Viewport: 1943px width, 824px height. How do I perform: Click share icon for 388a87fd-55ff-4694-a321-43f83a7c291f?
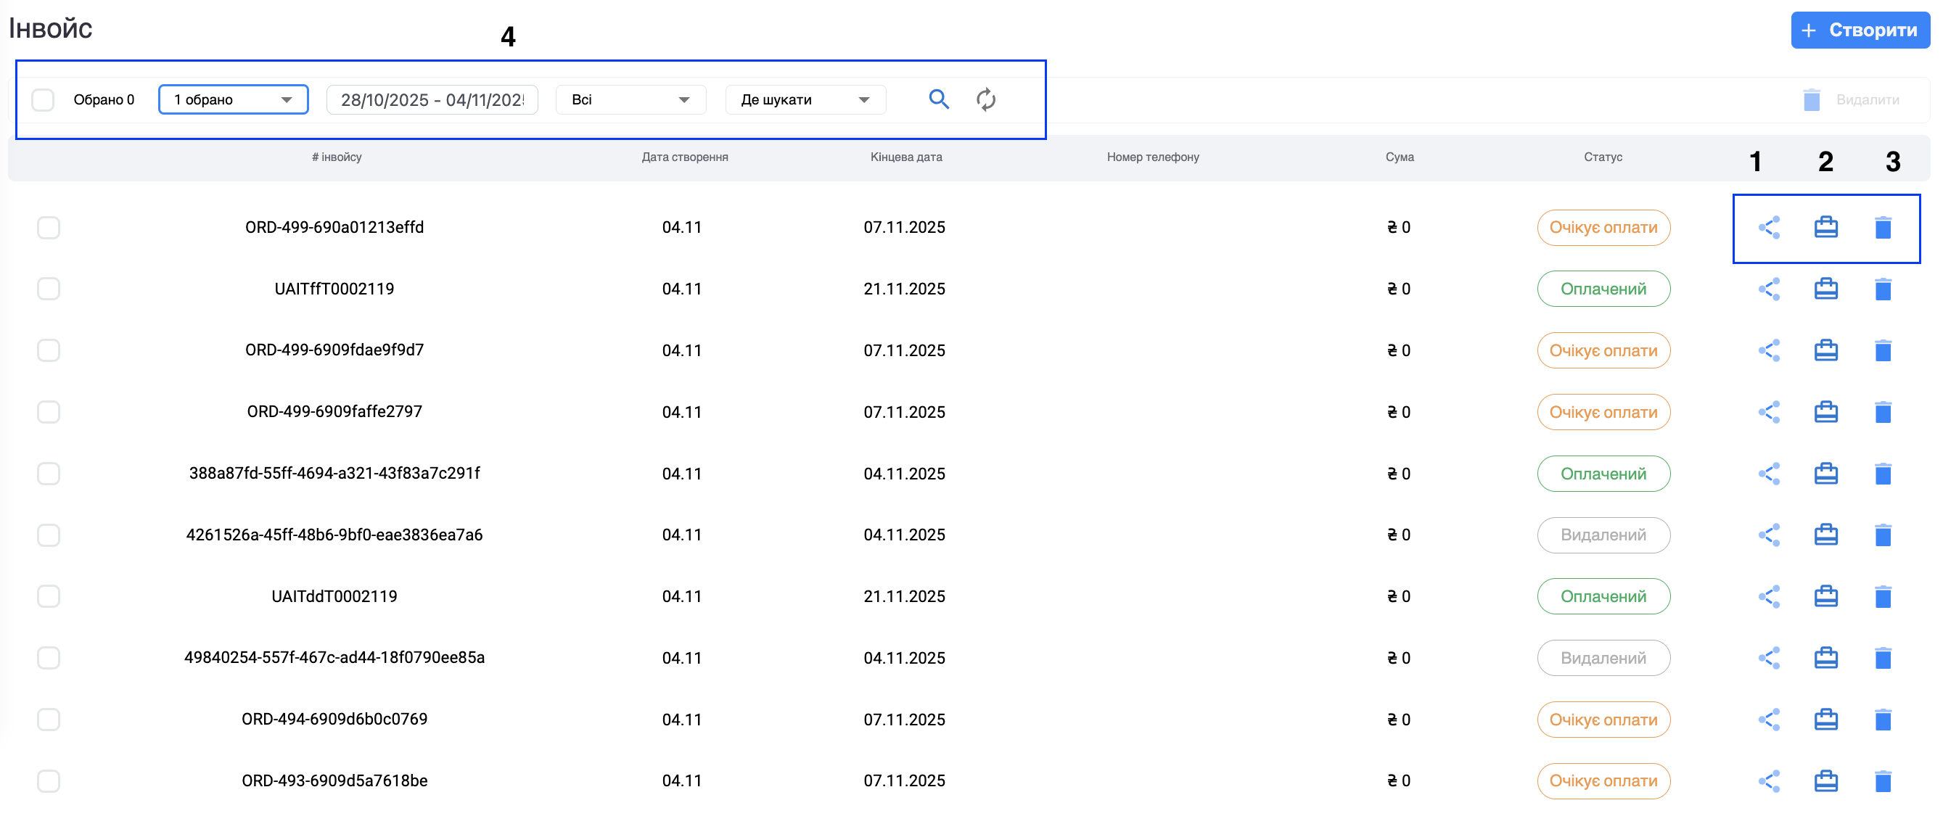(x=1768, y=474)
